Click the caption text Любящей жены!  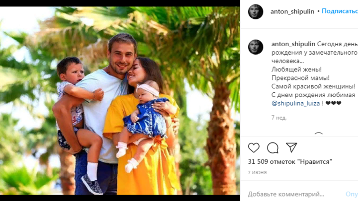296,69
